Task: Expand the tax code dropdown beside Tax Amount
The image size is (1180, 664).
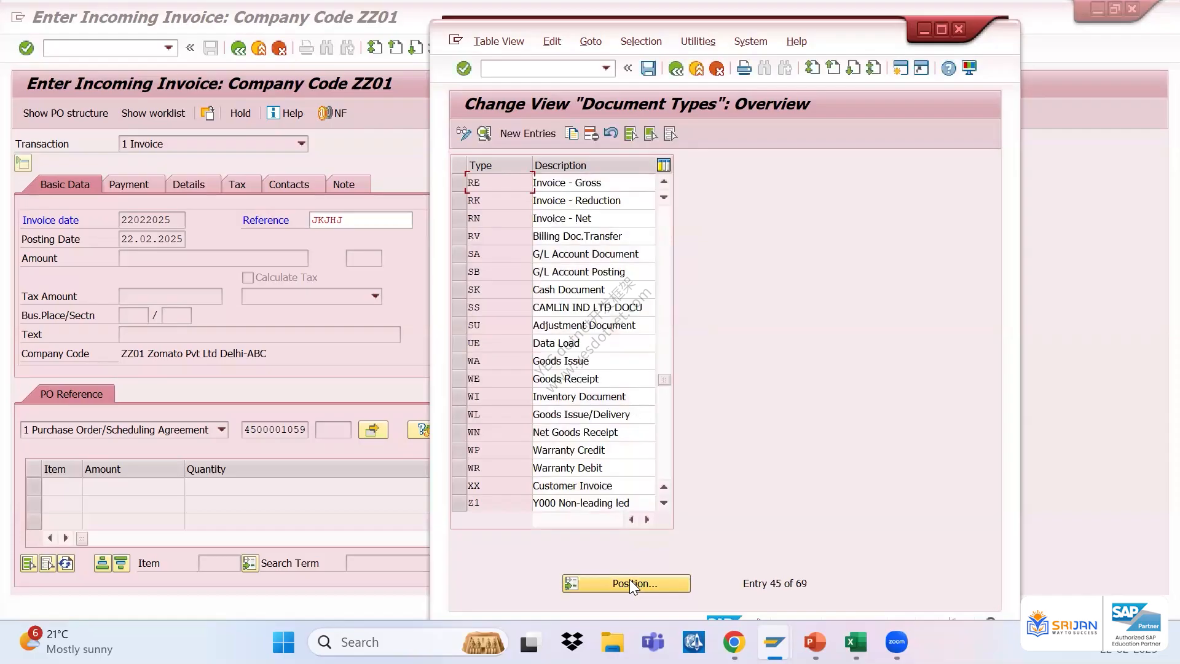Action: [375, 296]
